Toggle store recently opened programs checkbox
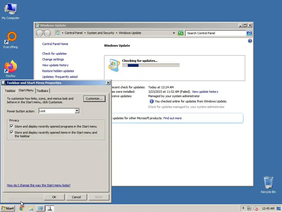Image resolution: width=282 pixels, height=212 pixels. (12, 126)
